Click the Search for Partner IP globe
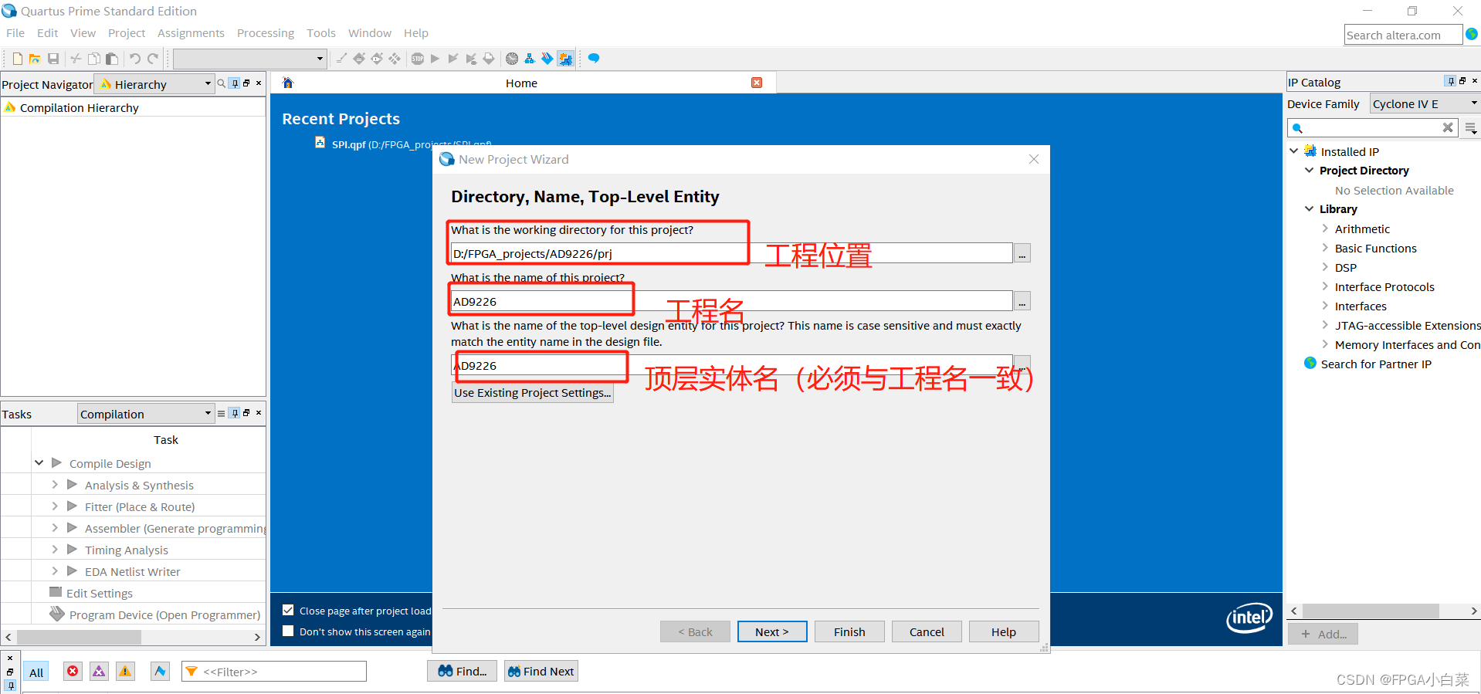Viewport: 1481px width, 694px height. (1310, 363)
